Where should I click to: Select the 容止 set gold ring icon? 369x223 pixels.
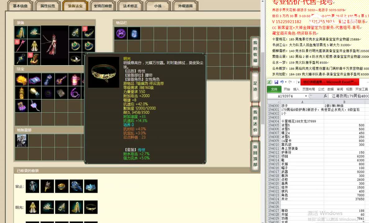pos(62,186)
